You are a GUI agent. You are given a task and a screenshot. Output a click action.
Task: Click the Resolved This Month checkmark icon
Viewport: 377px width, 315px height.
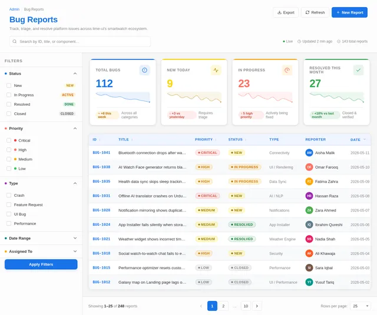pyautogui.click(x=358, y=70)
